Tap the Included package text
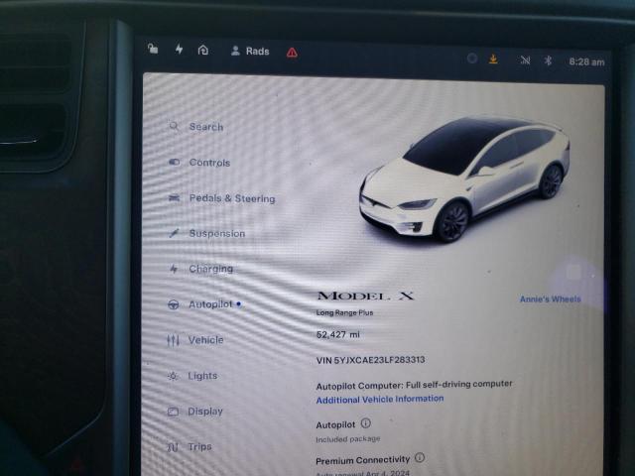 (x=348, y=438)
